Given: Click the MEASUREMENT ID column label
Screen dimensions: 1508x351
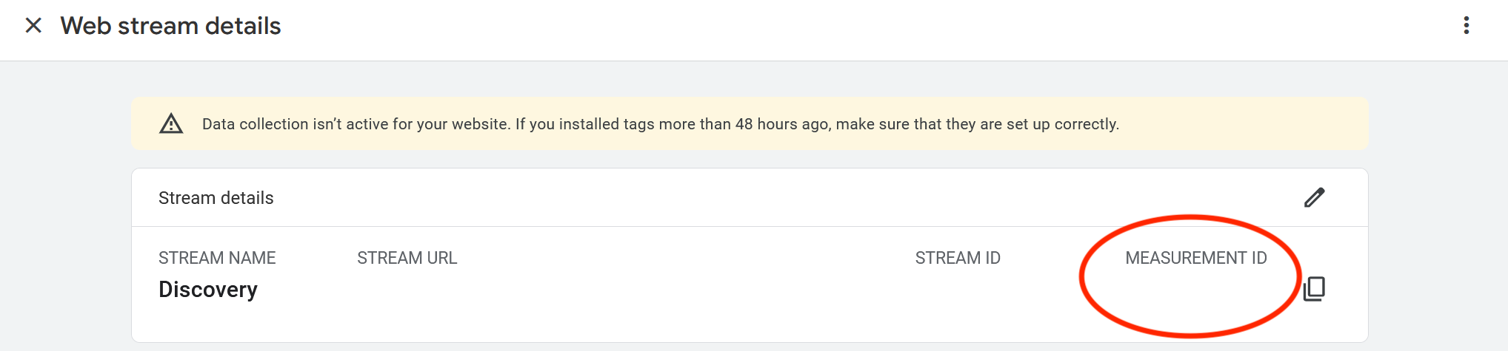Looking at the screenshot, I should click(x=1195, y=258).
